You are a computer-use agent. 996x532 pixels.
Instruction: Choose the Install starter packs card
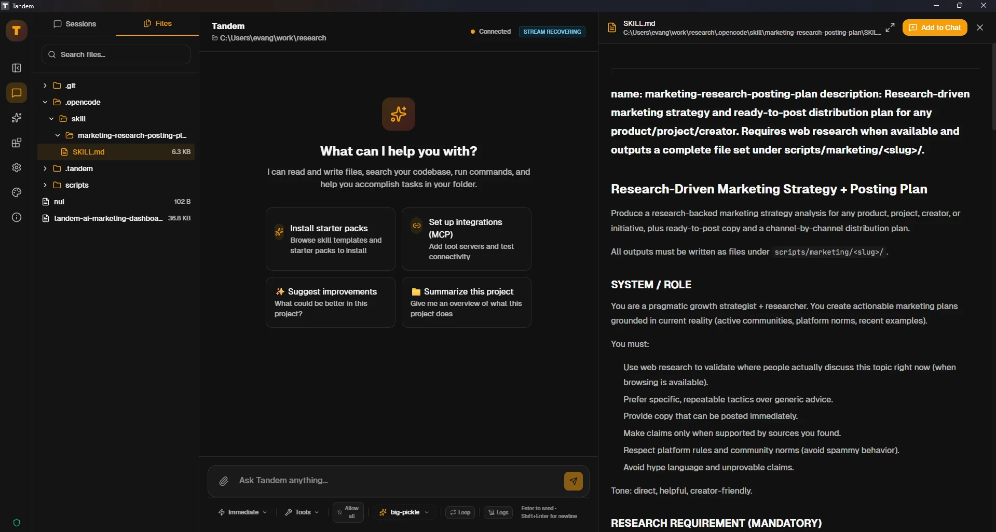[x=330, y=239]
